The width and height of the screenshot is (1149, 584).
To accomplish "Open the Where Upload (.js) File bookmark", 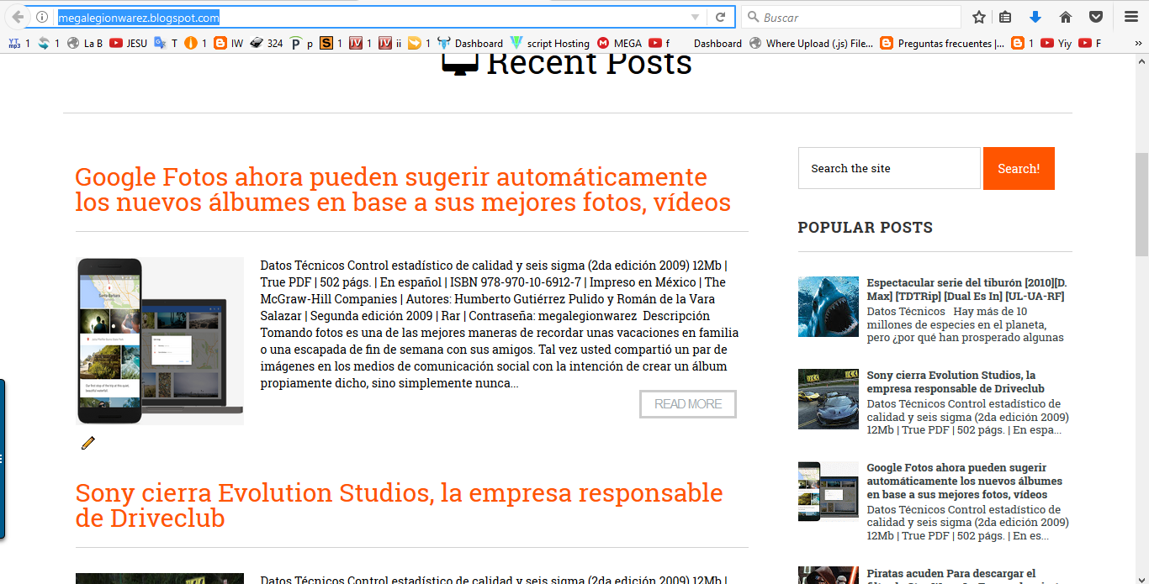I will [811, 43].
